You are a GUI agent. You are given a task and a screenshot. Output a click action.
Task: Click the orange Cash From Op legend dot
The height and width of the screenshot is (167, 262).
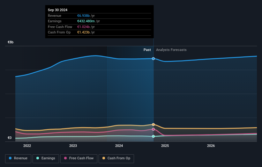(x=104, y=158)
